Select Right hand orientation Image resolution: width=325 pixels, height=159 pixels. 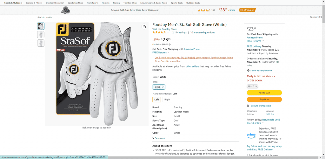point(167,100)
